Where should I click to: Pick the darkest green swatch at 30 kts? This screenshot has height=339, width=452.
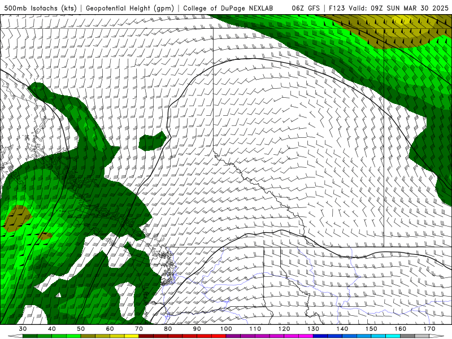tap(30, 336)
